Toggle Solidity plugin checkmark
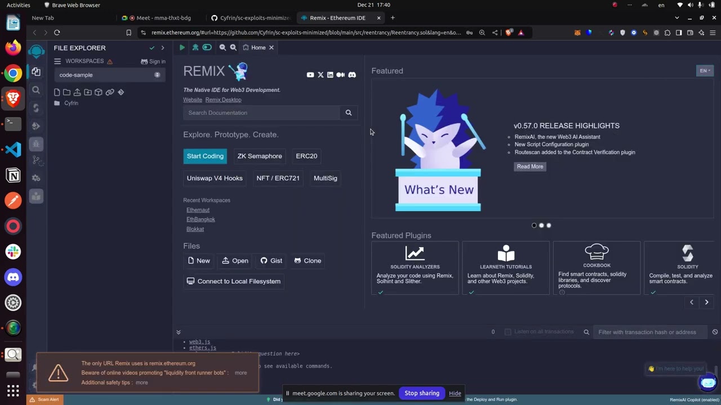This screenshot has height=405, width=721. [653, 292]
